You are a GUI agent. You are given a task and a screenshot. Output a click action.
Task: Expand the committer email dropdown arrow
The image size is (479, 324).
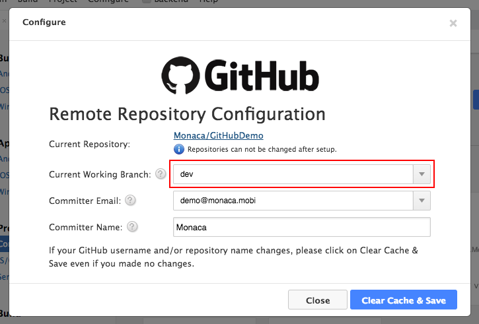tap(422, 201)
